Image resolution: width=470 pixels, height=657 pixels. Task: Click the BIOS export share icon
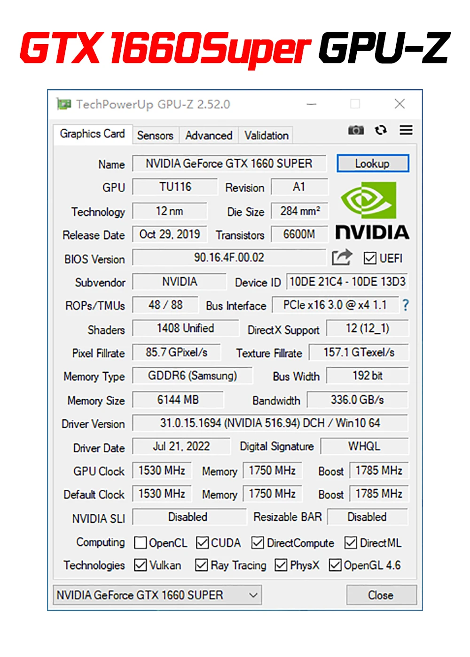[342, 257]
